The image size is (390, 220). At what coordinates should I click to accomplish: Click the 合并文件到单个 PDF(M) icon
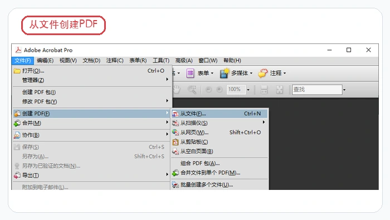click(175, 173)
